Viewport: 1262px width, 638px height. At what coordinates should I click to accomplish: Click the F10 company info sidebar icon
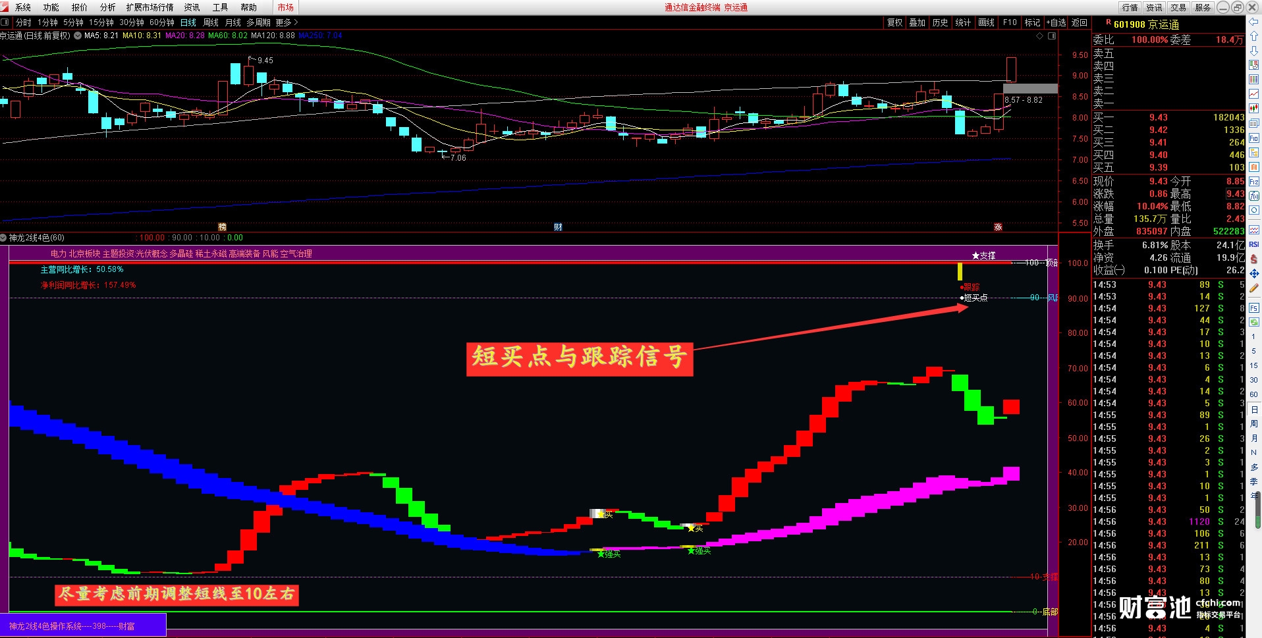pyautogui.click(x=1253, y=138)
